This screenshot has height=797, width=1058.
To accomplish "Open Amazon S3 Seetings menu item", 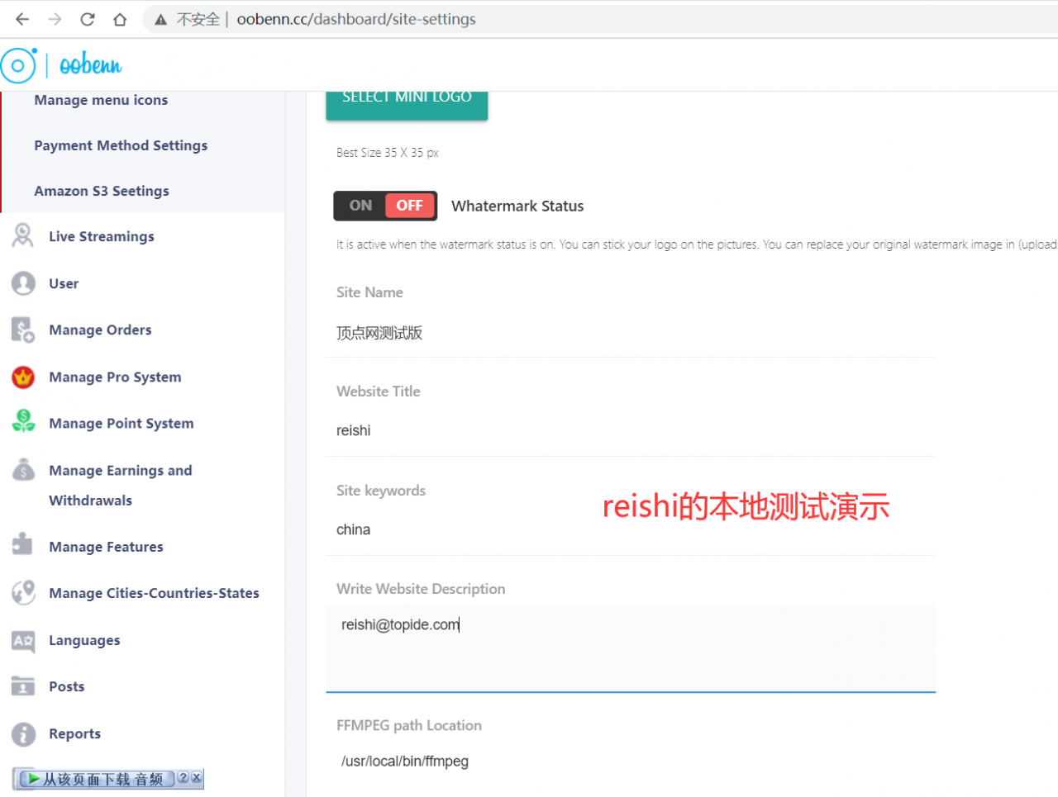I will coord(102,191).
